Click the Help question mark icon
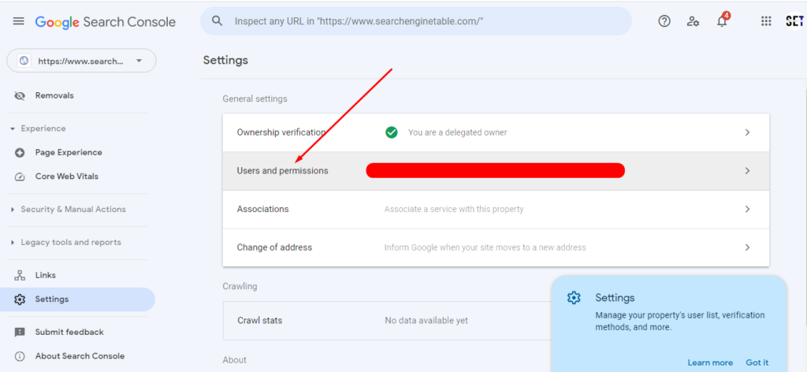This screenshot has height=372, width=807. [x=664, y=21]
